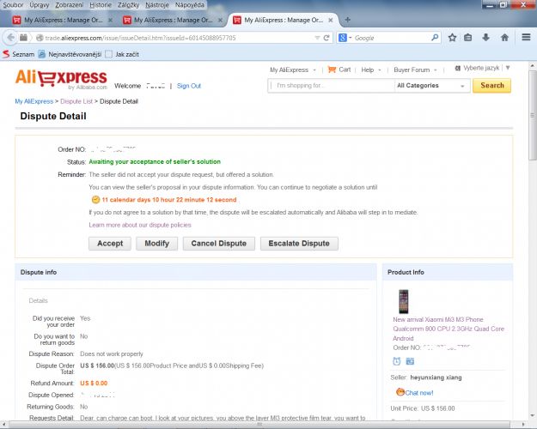
Task: Click the vertical scrollbar down arrow
Action: coord(532,415)
